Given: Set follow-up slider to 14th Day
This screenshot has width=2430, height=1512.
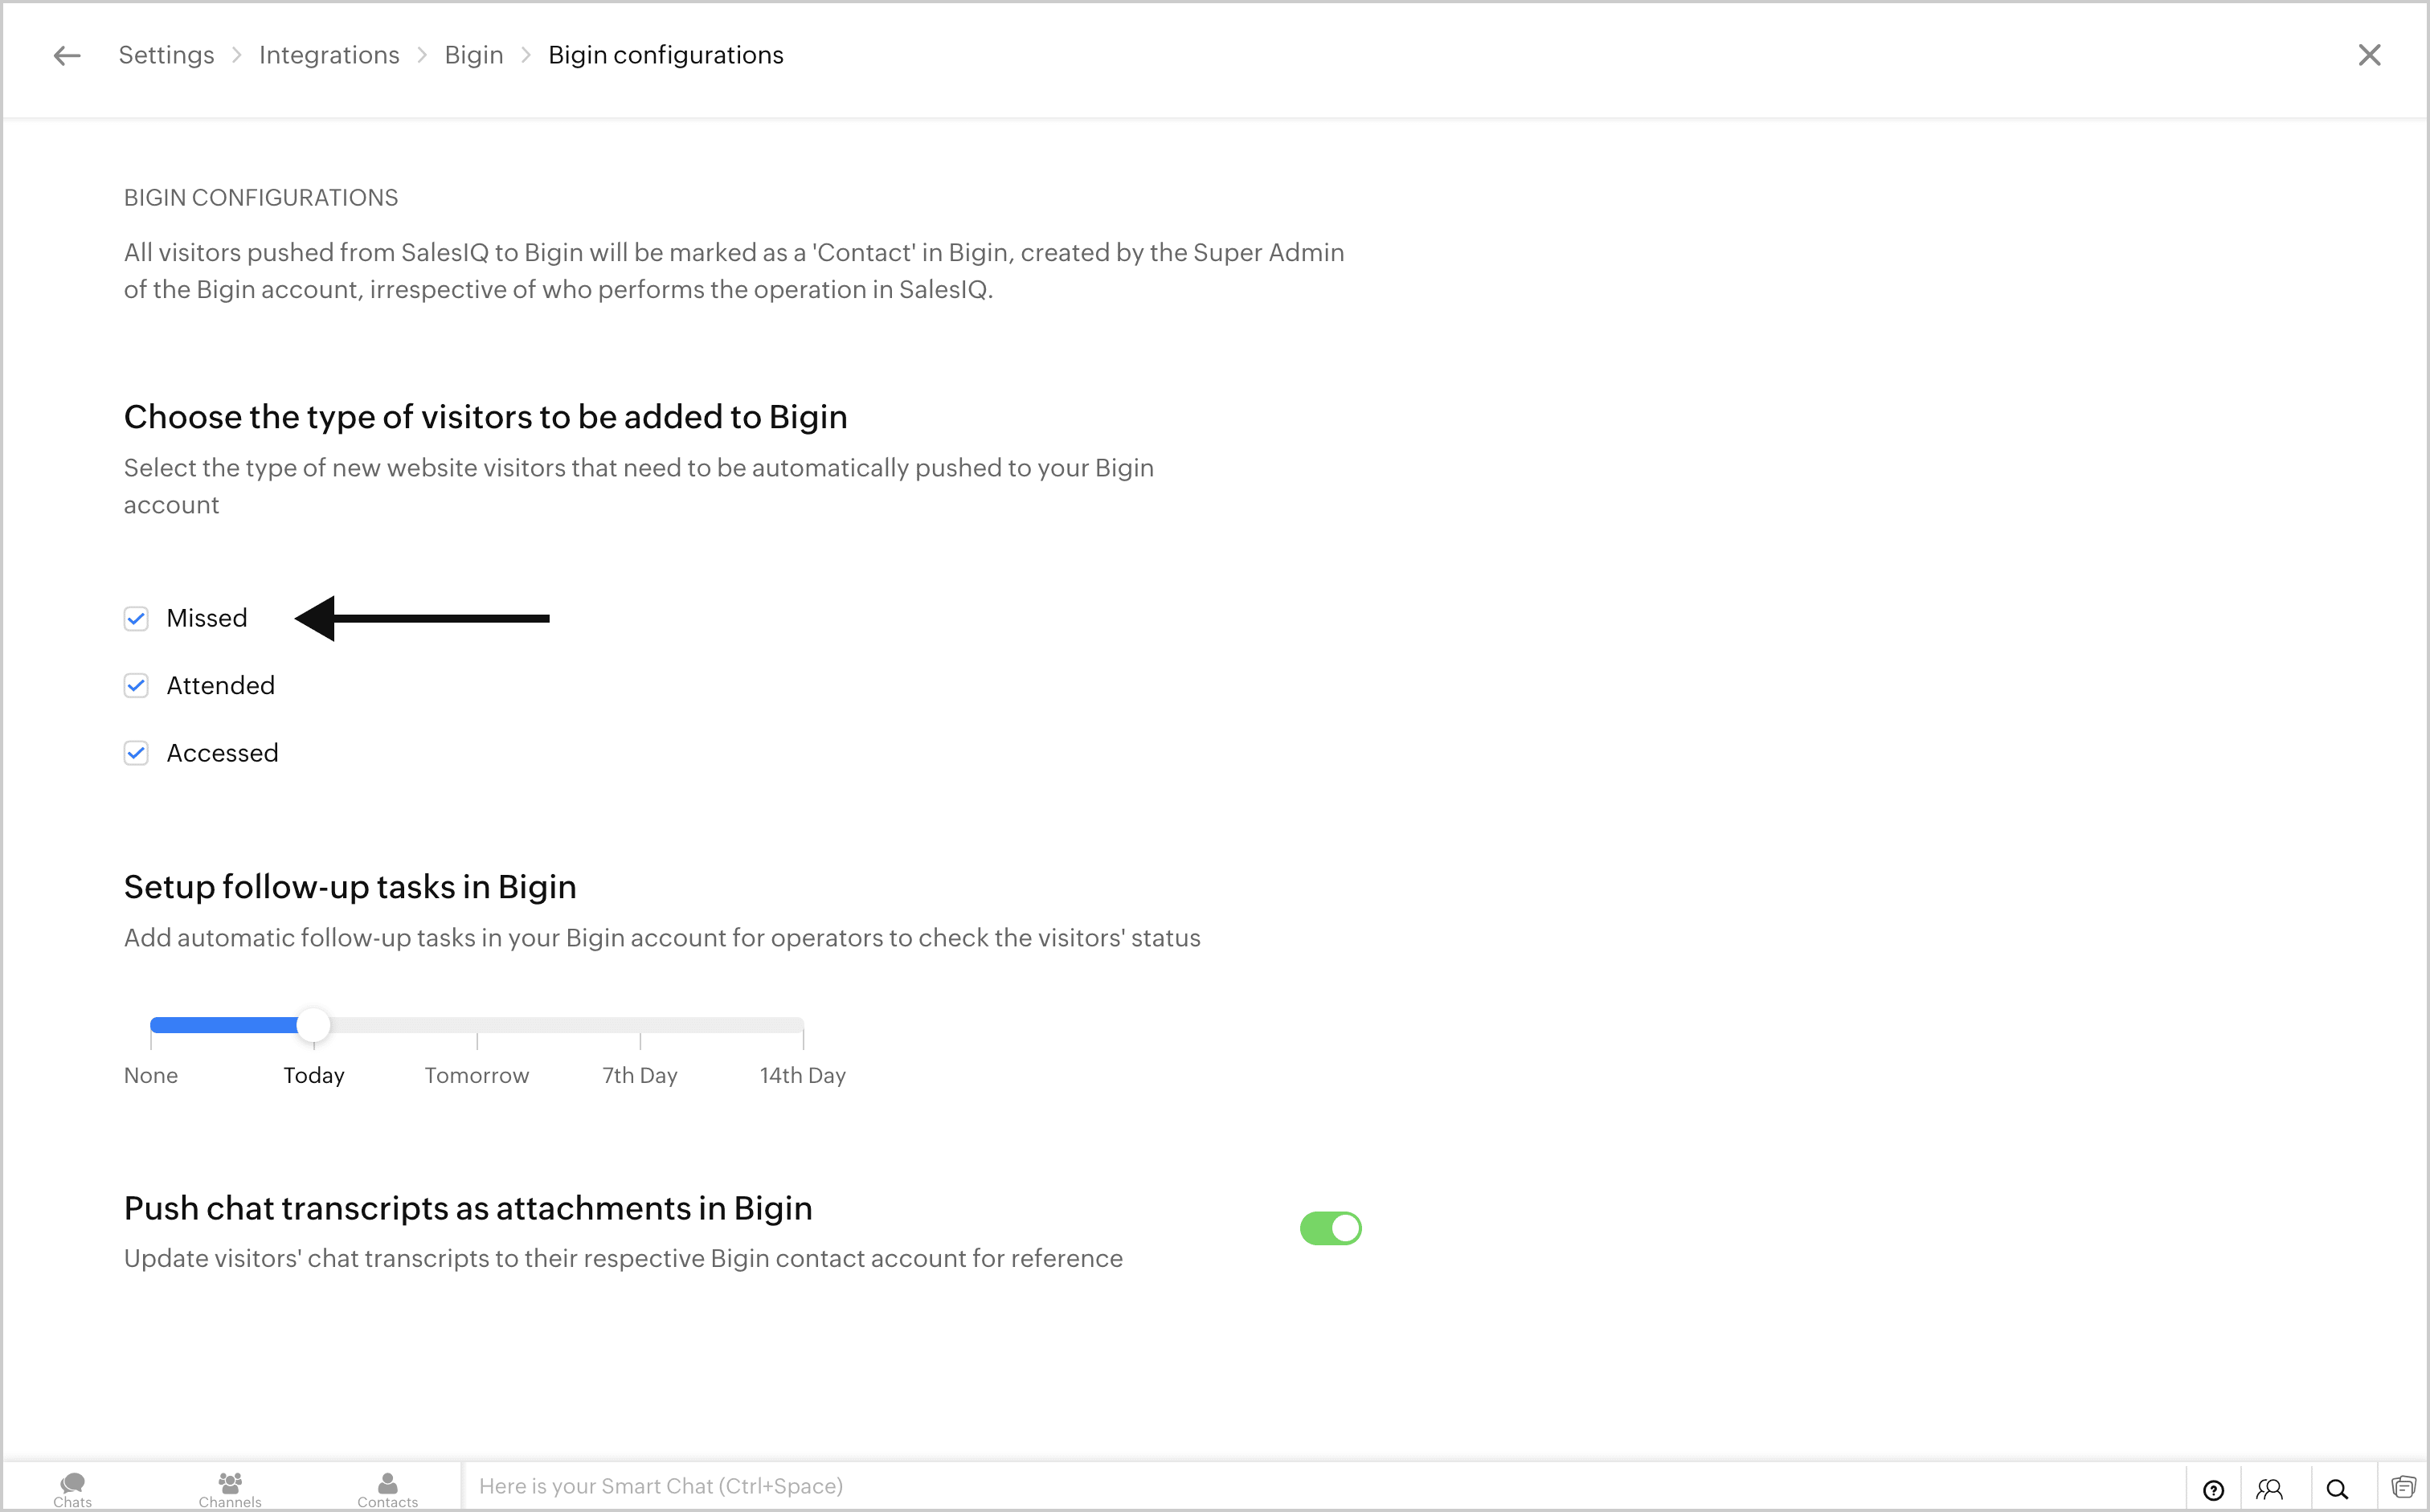Looking at the screenshot, I should coord(803,1026).
